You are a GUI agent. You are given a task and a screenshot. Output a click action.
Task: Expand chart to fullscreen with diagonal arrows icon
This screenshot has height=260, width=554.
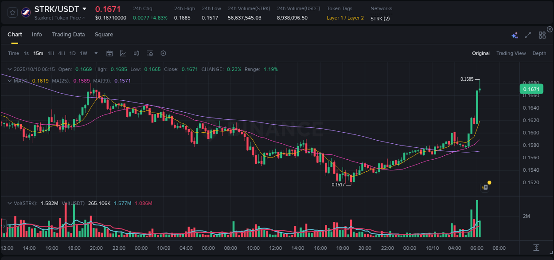(x=527, y=34)
